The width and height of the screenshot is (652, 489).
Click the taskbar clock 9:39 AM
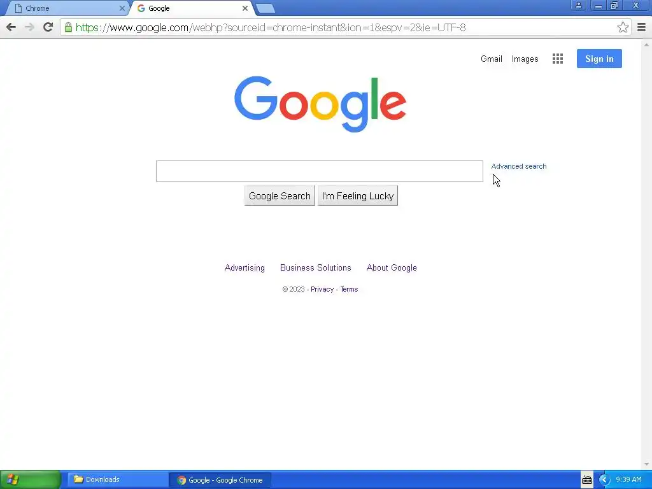(628, 480)
